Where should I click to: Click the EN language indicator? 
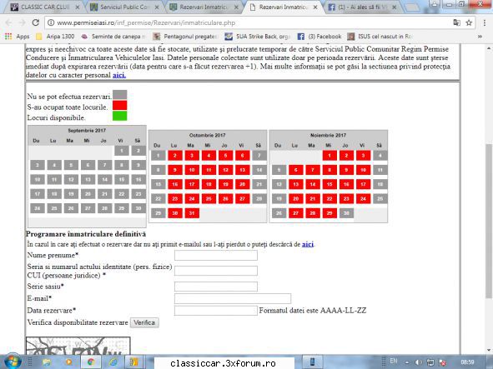[394, 361]
